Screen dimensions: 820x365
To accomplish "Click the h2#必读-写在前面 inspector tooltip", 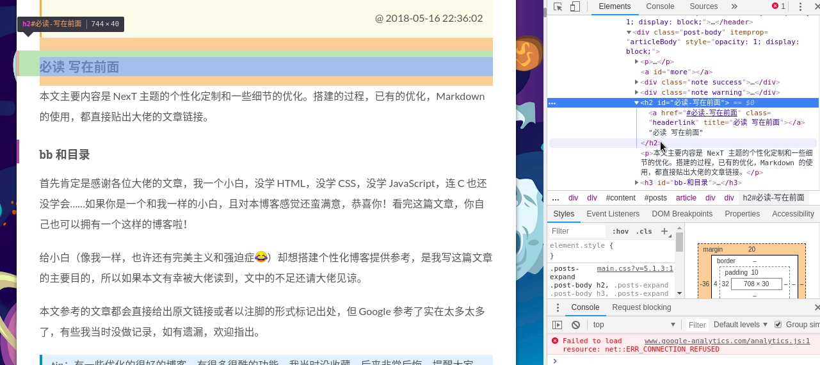I will click(70, 24).
